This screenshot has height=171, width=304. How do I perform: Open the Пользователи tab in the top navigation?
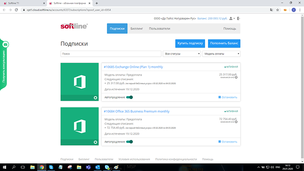coord(160,28)
